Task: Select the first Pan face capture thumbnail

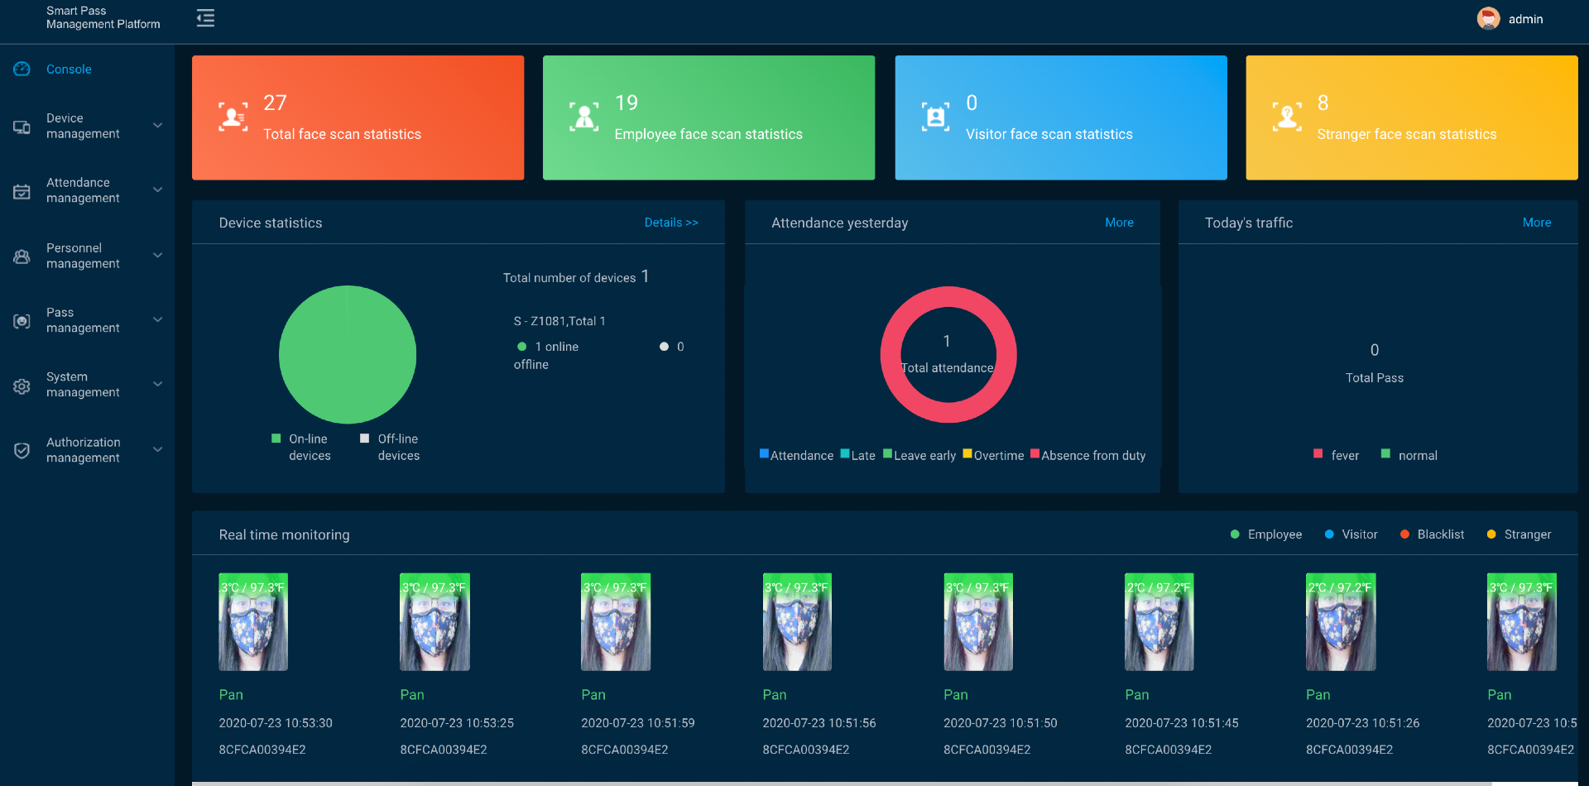Action: pos(253,621)
